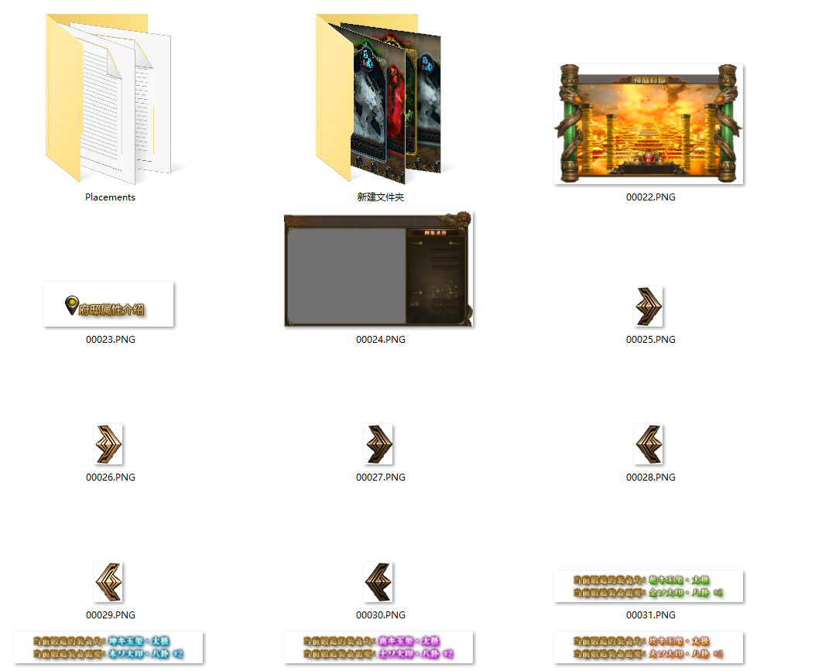815x671 pixels.
Task: Click the 00023.PNG 府邸属性介绍 thumbnail
Action: (108, 305)
